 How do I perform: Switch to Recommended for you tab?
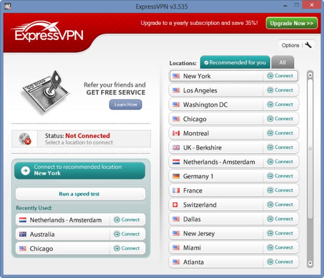235,62
